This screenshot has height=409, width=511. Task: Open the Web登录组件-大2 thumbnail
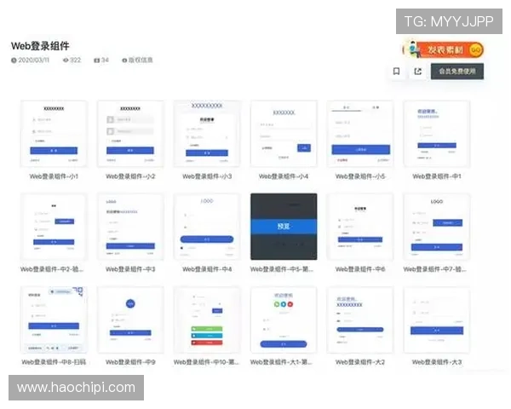pyautogui.click(x=360, y=320)
